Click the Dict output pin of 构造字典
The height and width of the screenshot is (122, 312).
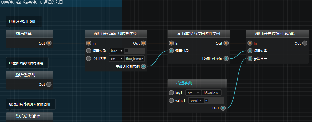[x=223, y=108]
